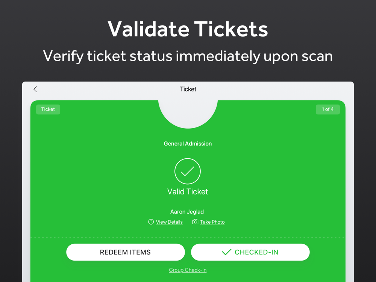376x282 pixels.
Task: Click the attendee name Aaron Jeglad
Action: tap(187, 212)
